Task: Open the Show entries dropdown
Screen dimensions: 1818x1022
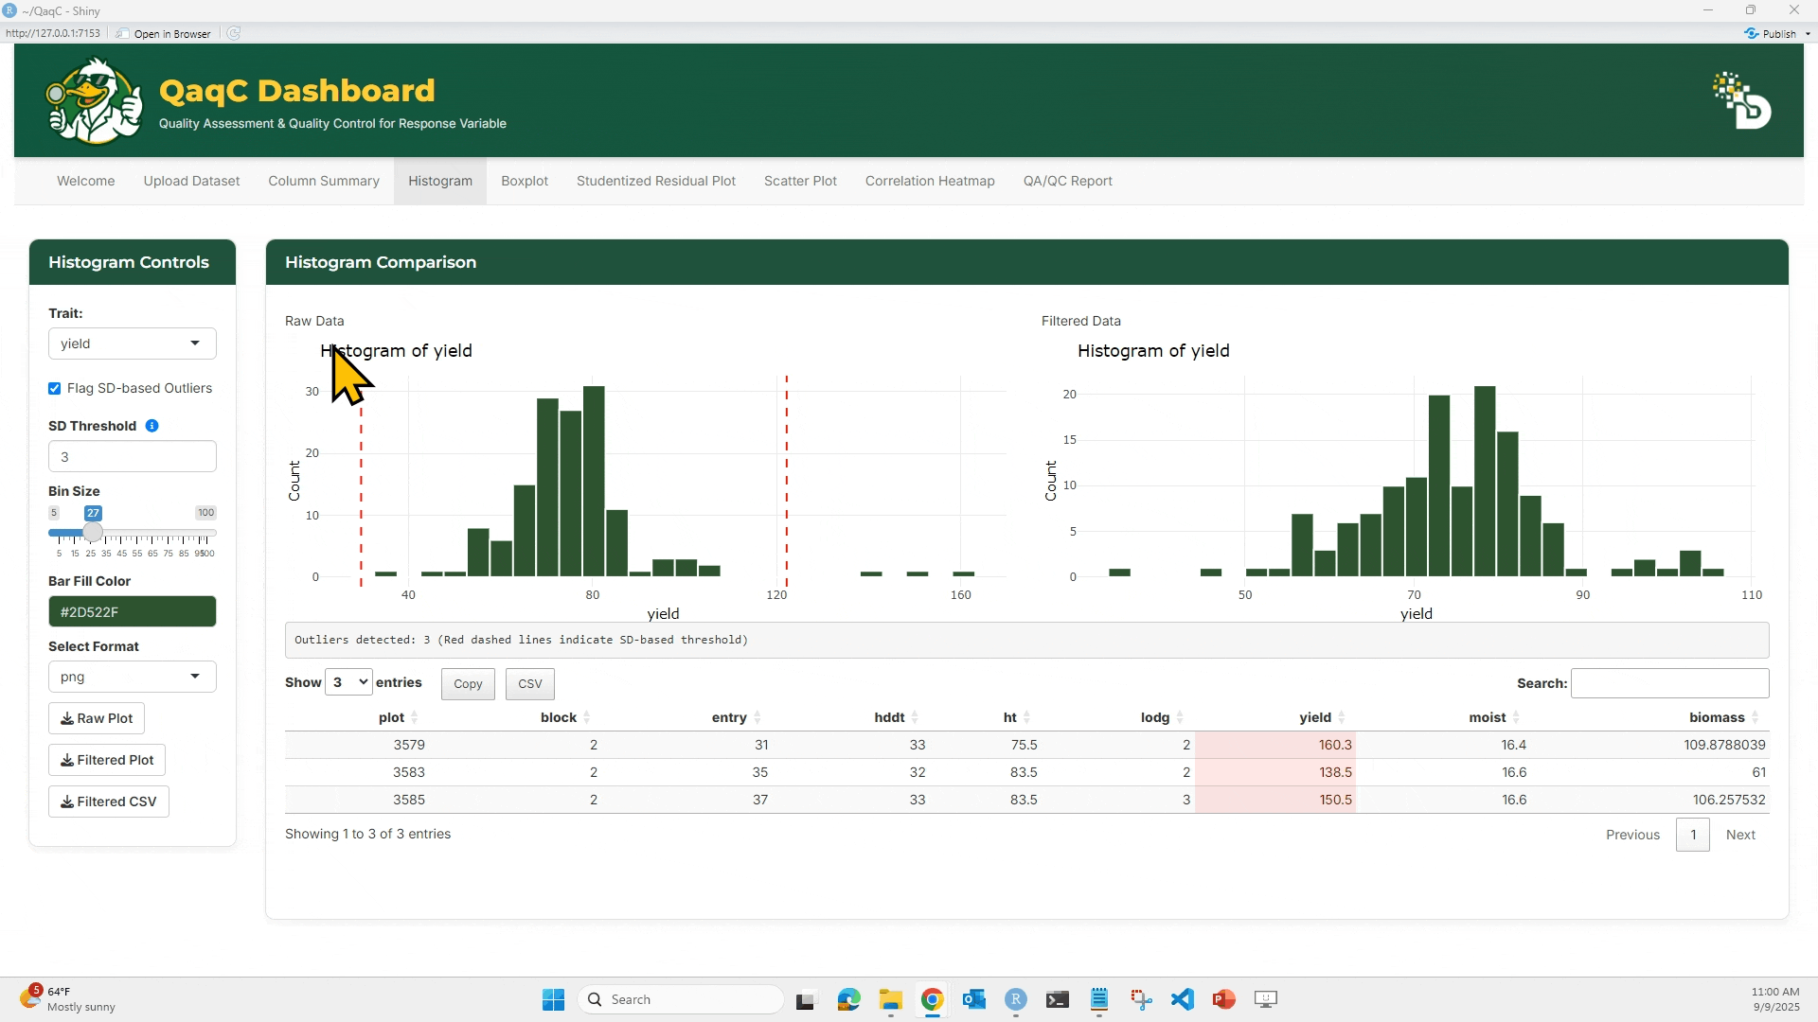Action: pos(348,681)
